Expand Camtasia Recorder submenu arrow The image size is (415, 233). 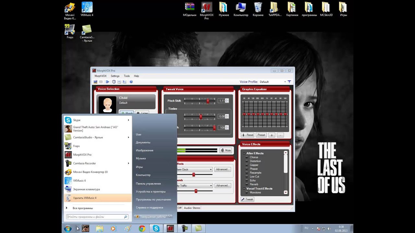point(129,163)
